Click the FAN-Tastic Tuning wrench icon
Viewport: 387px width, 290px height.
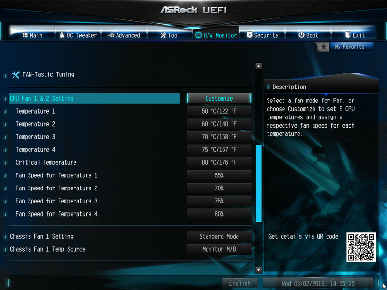(15, 75)
